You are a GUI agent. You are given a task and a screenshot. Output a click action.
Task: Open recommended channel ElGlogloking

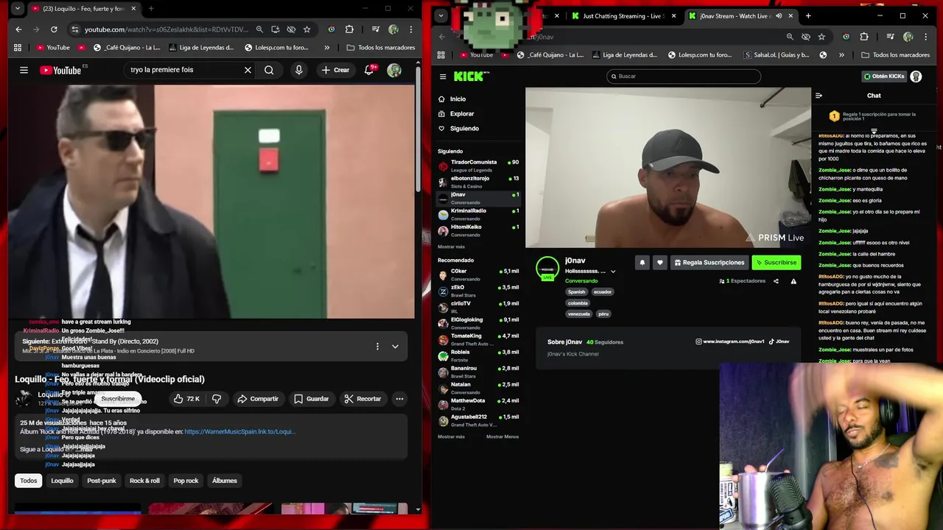pos(478,323)
